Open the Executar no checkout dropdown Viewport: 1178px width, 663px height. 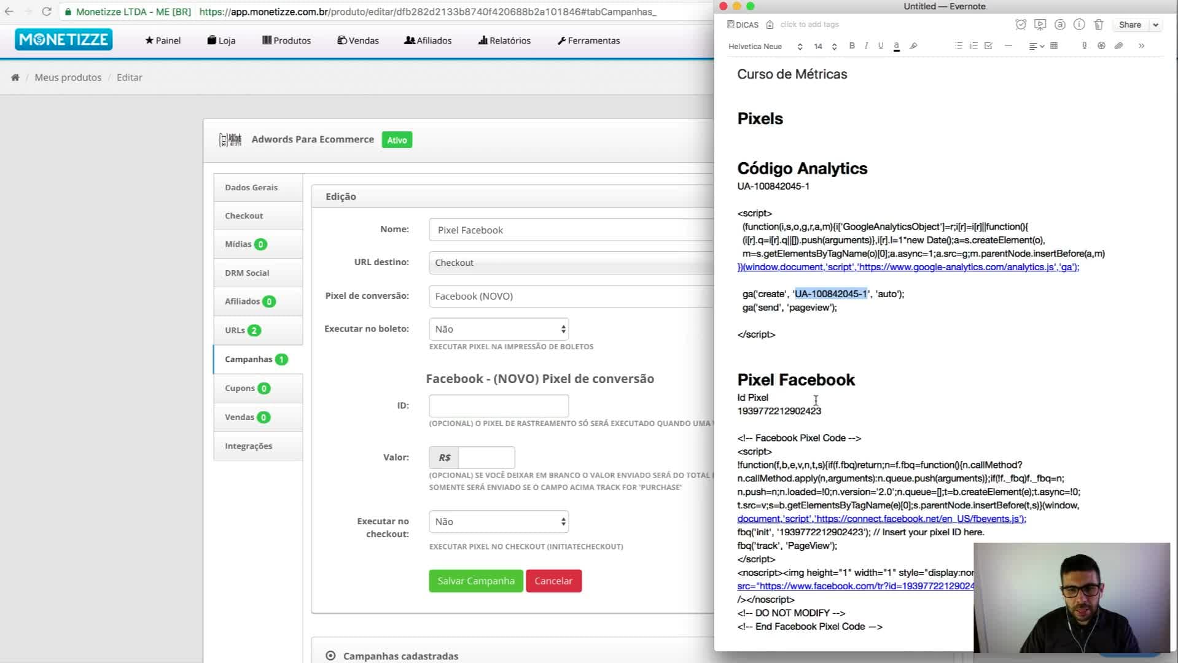(499, 522)
